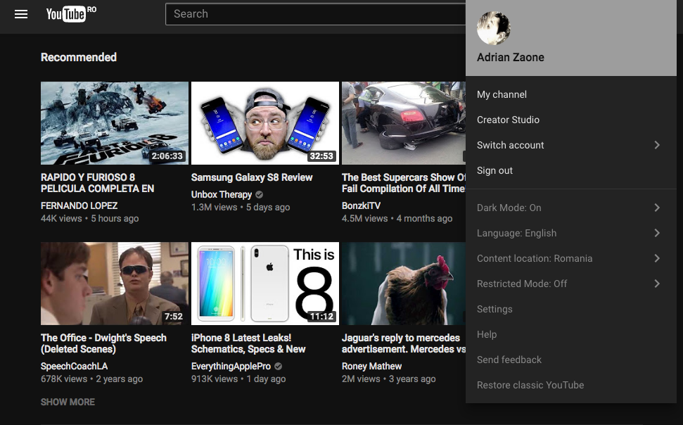This screenshot has width=683, height=425.
Task: Open the Restricted Mode: Off option
Action: pyautogui.click(x=522, y=284)
